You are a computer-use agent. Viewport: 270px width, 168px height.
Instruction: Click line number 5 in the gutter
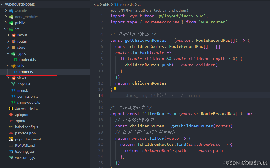(102, 40)
